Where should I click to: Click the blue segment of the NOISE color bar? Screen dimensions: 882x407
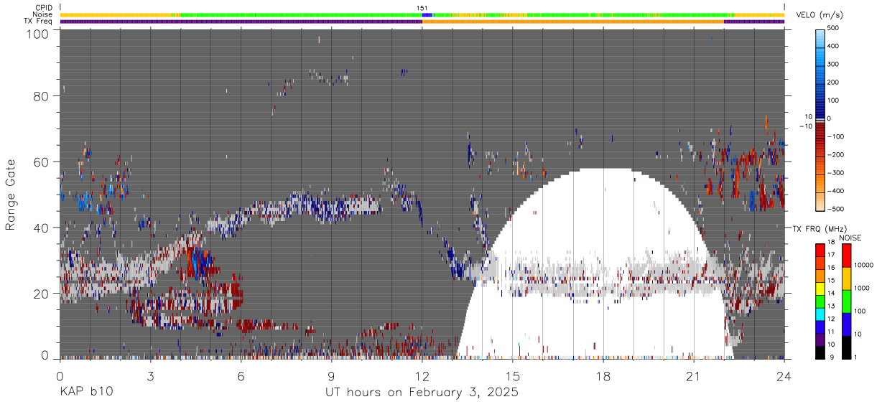(847, 324)
